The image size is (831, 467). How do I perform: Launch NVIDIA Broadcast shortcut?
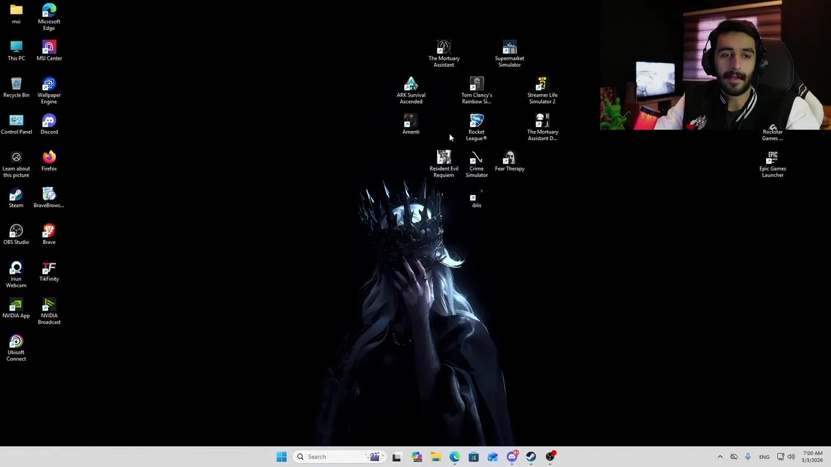49,311
